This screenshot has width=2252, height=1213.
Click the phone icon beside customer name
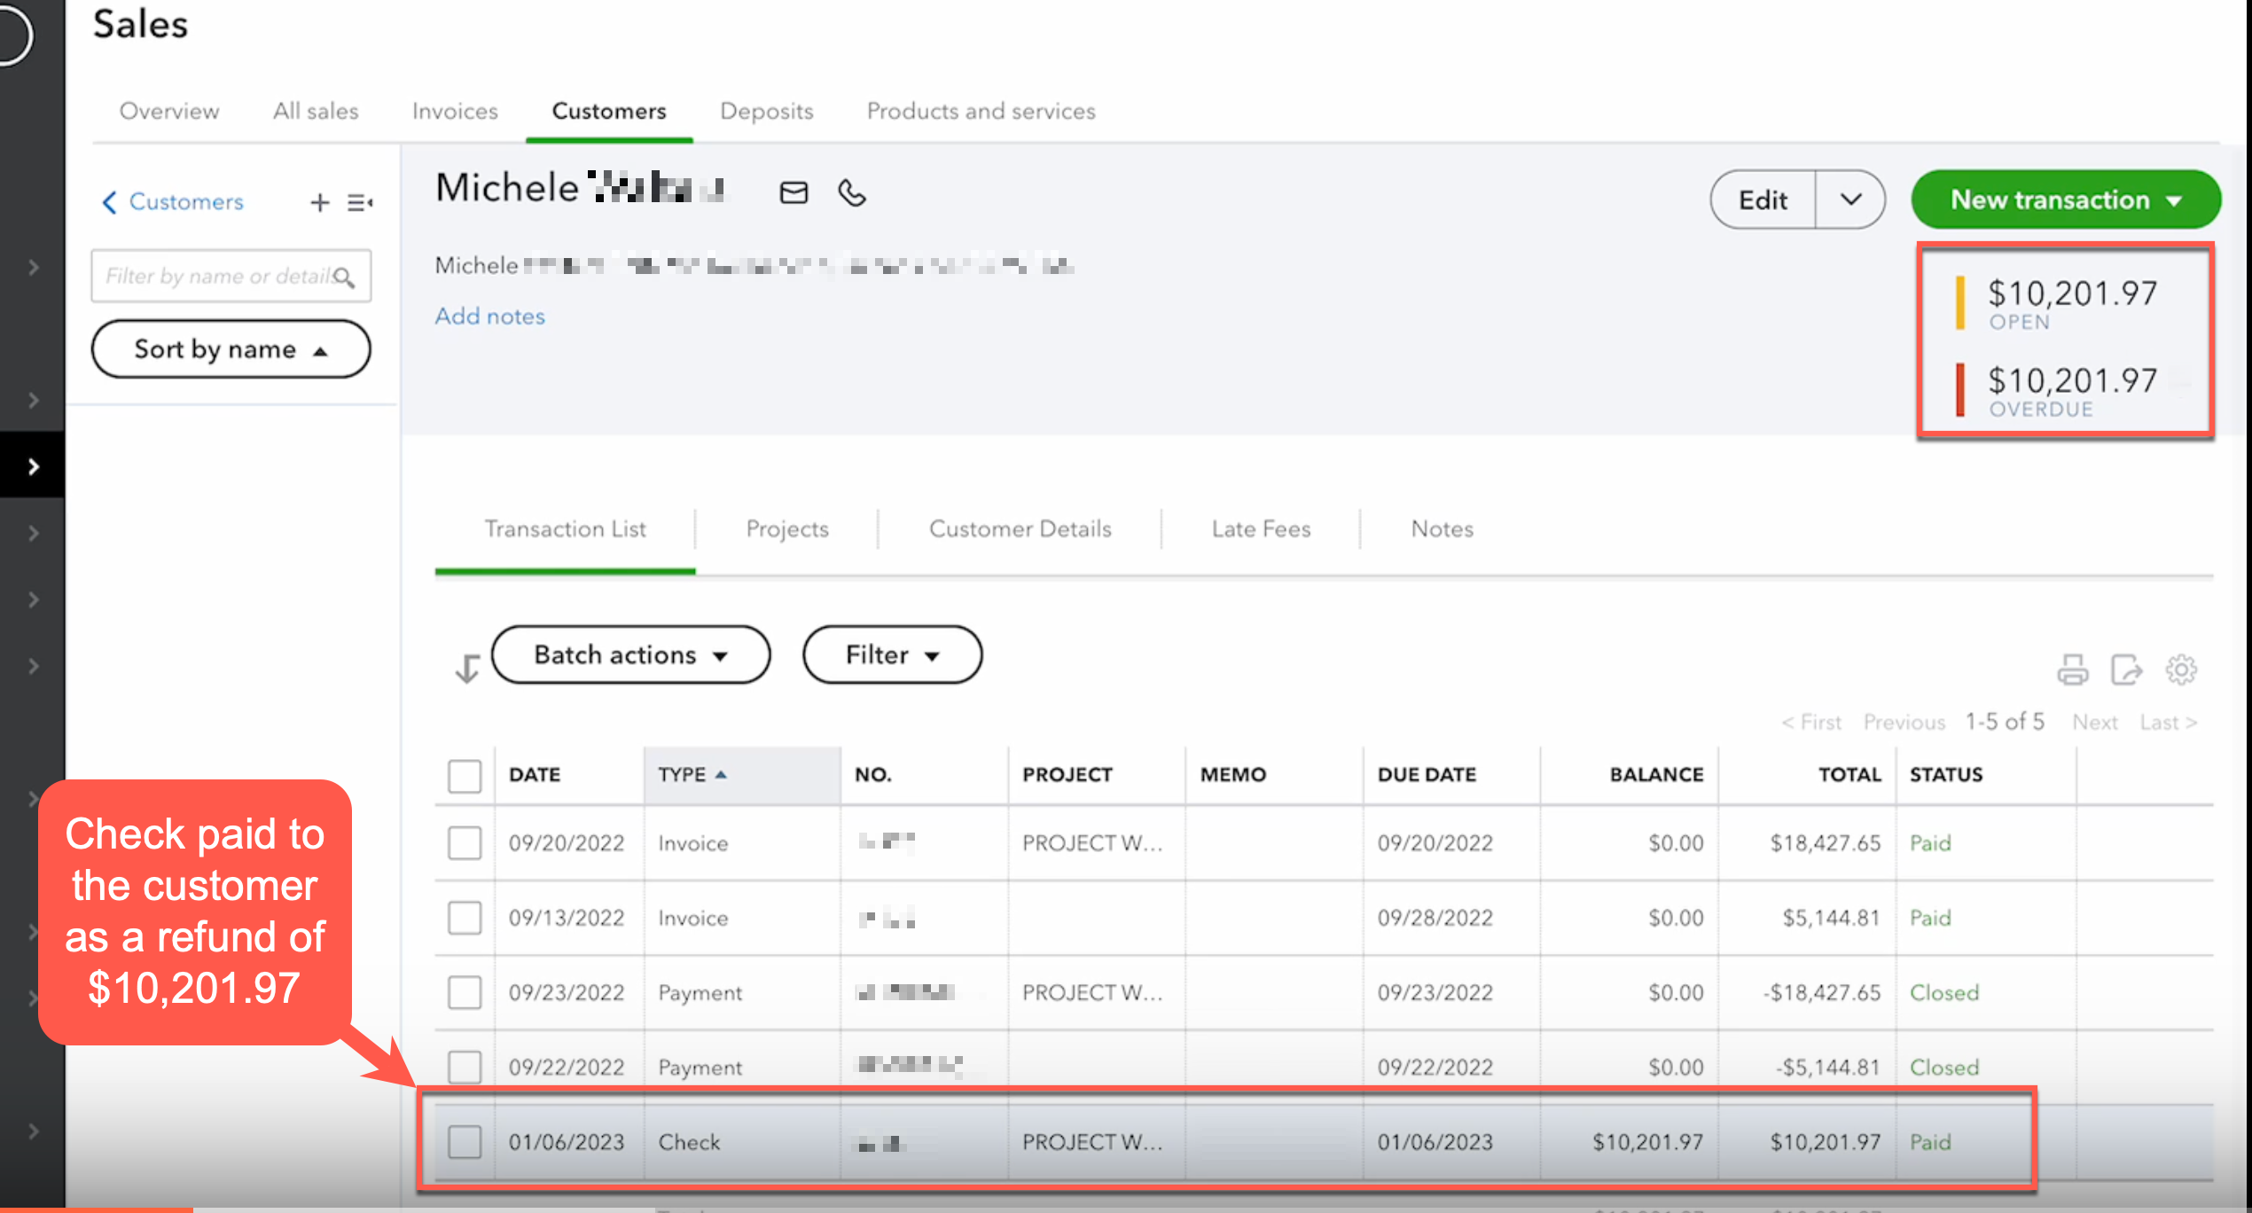point(851,192)
